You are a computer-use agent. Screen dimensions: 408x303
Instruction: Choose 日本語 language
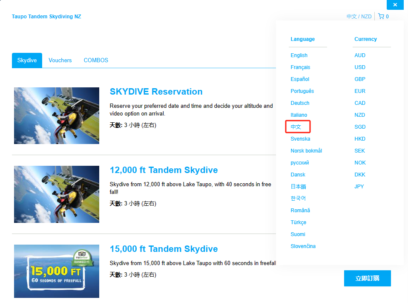click(x=298, y=187)
